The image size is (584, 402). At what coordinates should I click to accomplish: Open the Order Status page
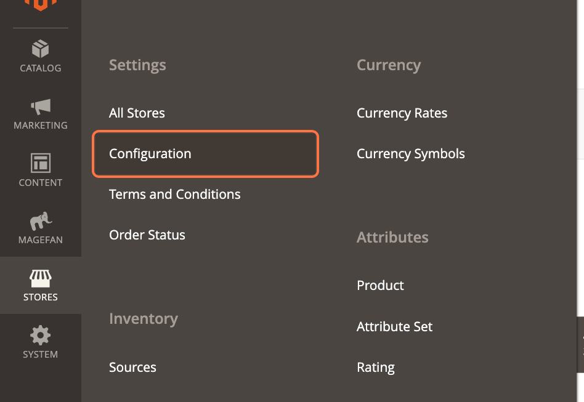click(147, 235)
